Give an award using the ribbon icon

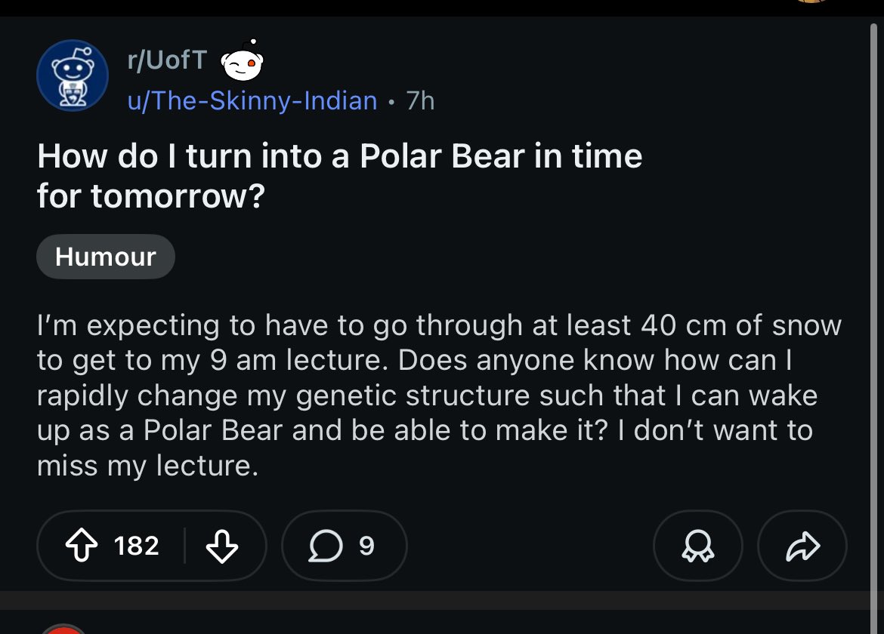point(697,546)
